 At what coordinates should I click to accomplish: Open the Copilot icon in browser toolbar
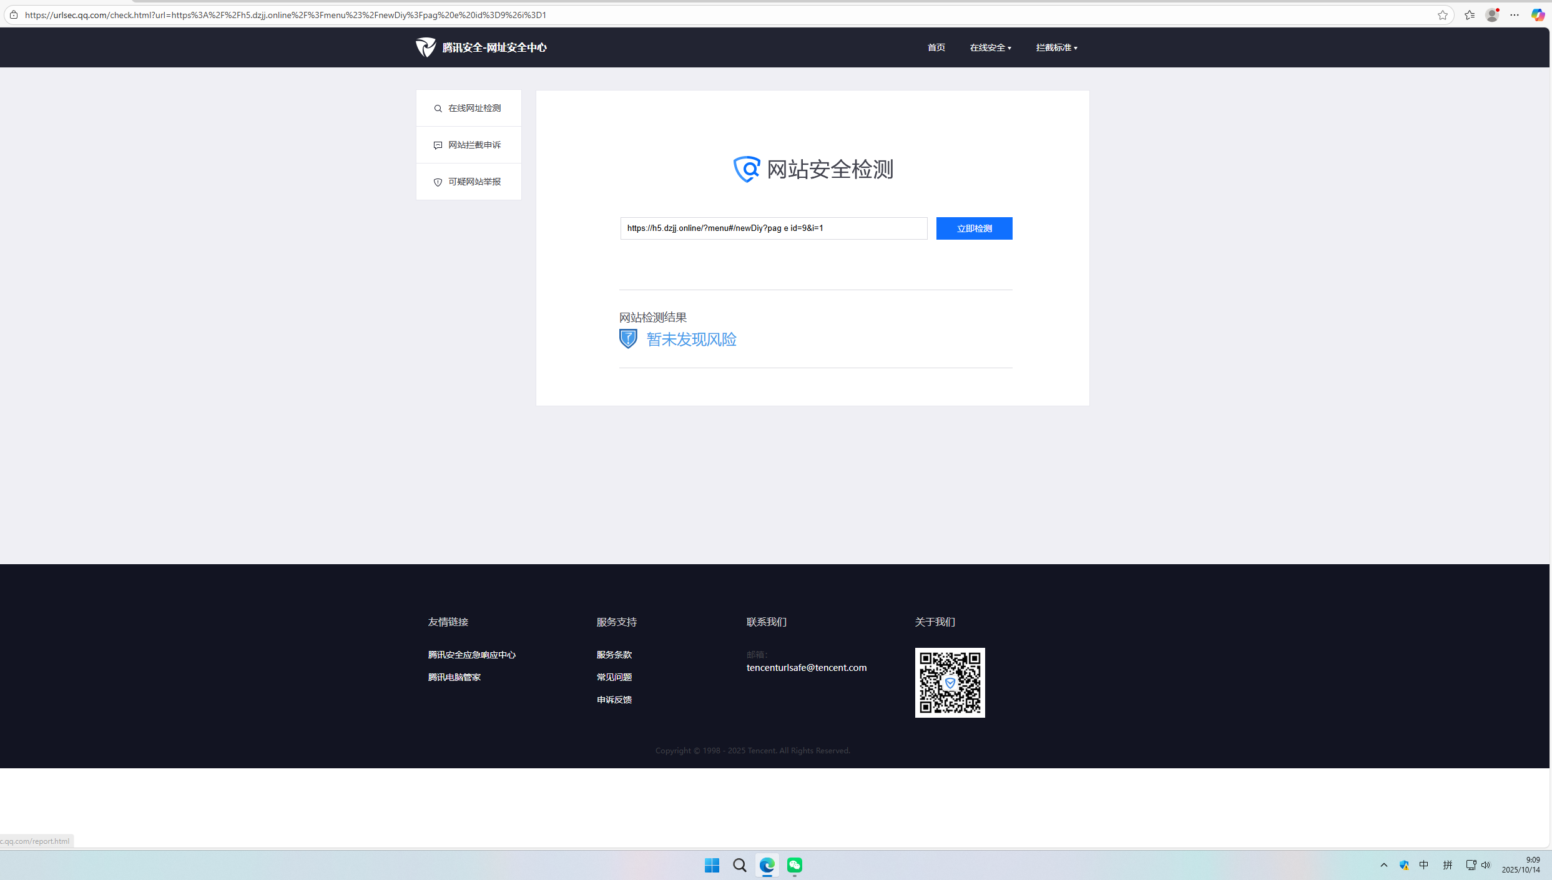pyautogui.click(x=1538, y=15)
